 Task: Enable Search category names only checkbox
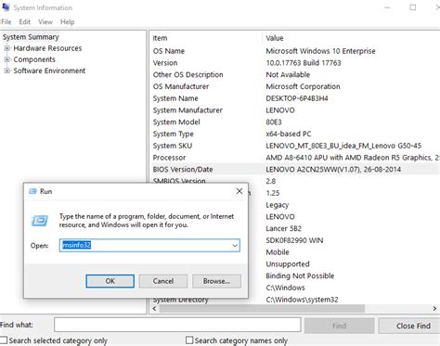point(189,340)
